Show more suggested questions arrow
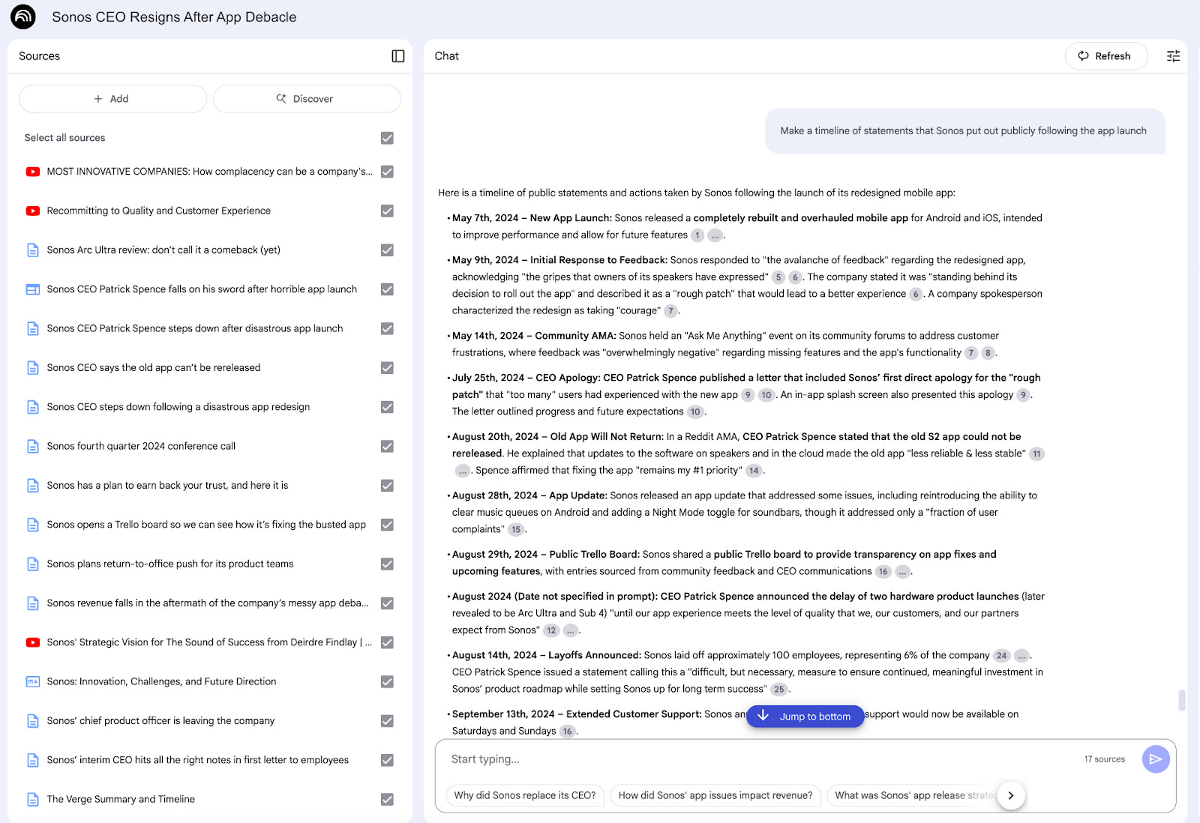The image size is (1200, 823). 1011,796
